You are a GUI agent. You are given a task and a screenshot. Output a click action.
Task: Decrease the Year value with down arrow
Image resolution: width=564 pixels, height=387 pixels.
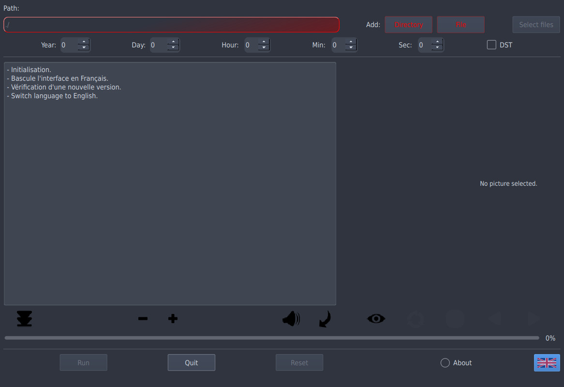[84, 48]
